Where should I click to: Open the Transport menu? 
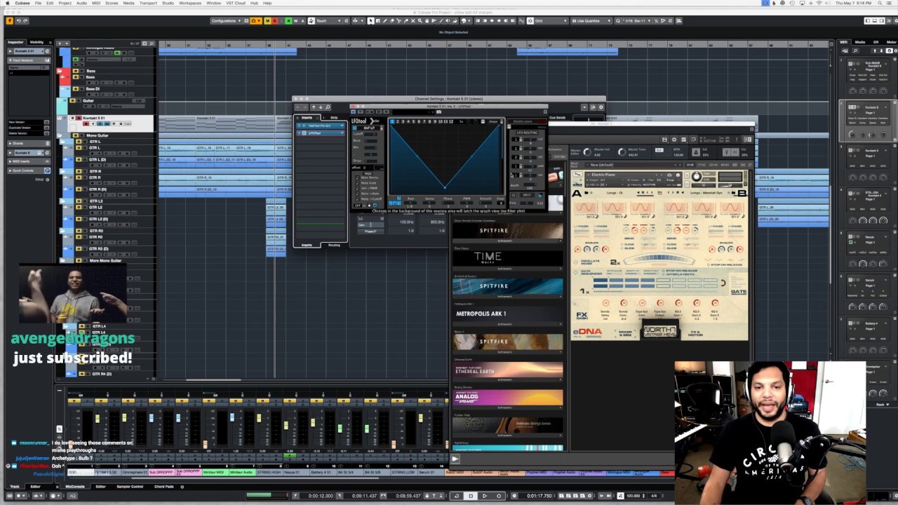click(148, 3)
